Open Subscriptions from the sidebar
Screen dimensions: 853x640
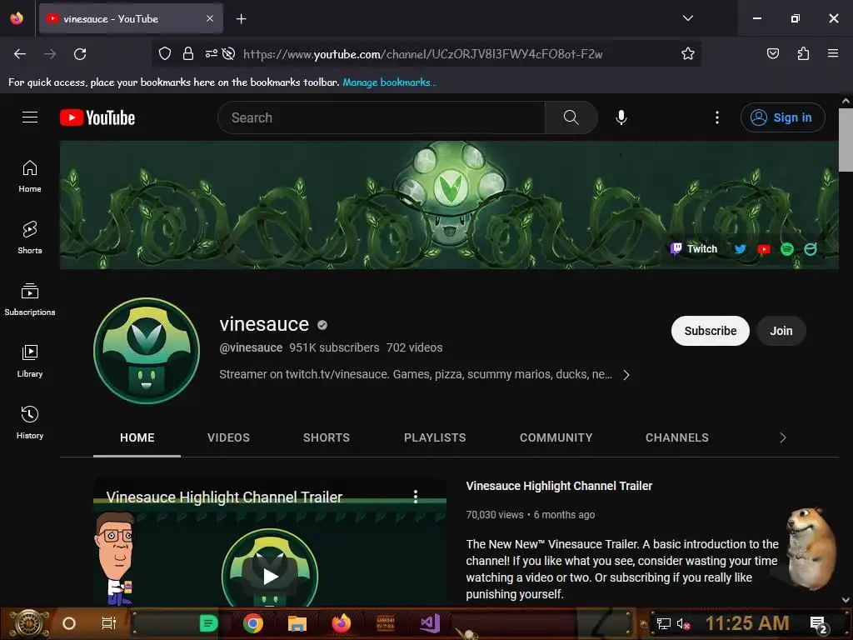(x=30, y=299)
